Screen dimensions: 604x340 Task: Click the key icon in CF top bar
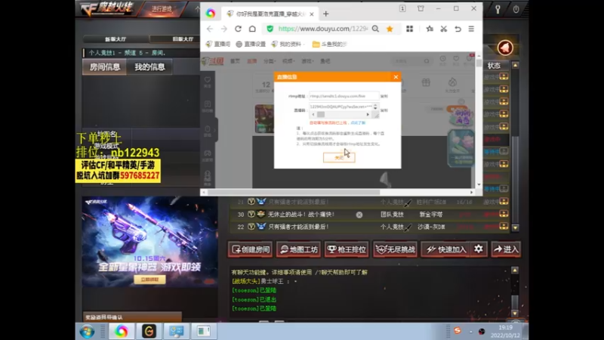498,9
